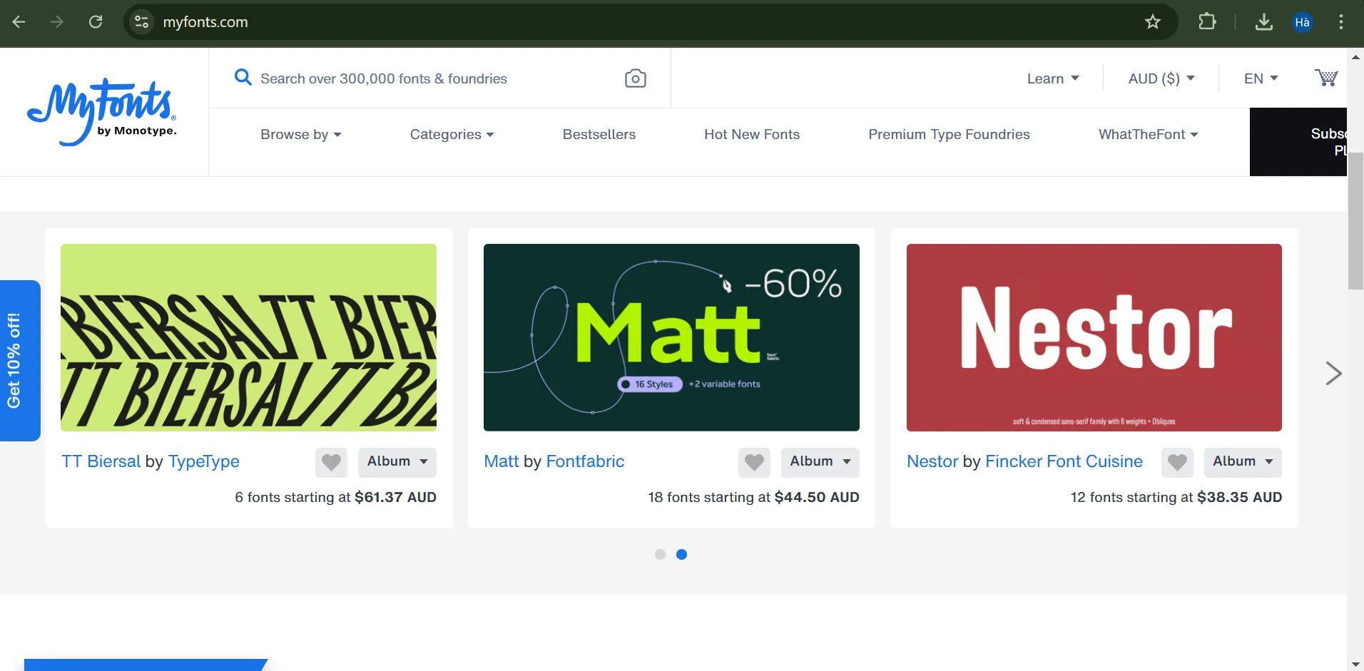Open the TT Biersal font link
1364x671 pixels.
101,461
